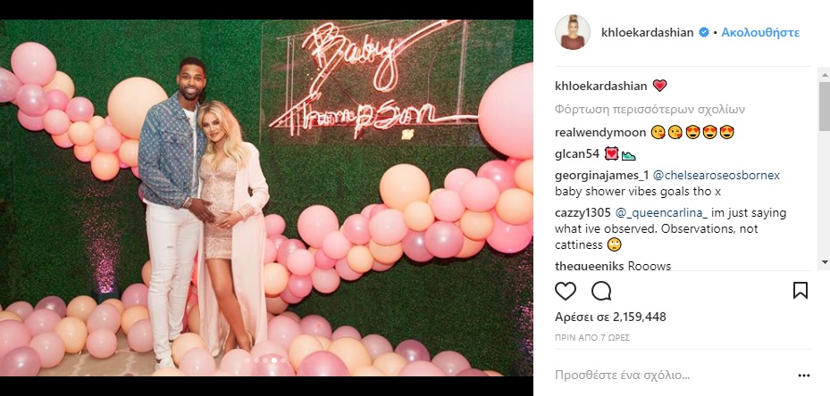Click the scroll-down arrow in the comments scrollbar
The height and width of the screenshot is (396, 830).
click(824, 261)
